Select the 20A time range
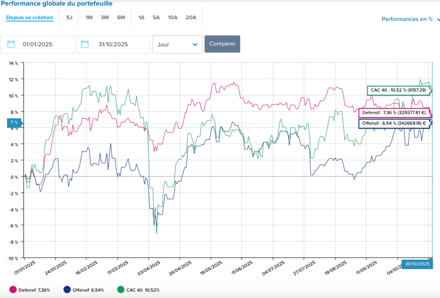 tap(190, 17)
